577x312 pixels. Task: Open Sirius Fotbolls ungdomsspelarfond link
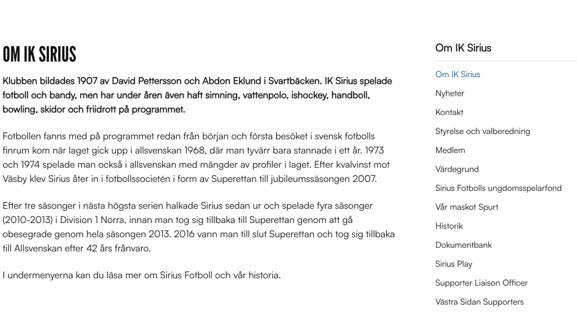pos(498,188)
